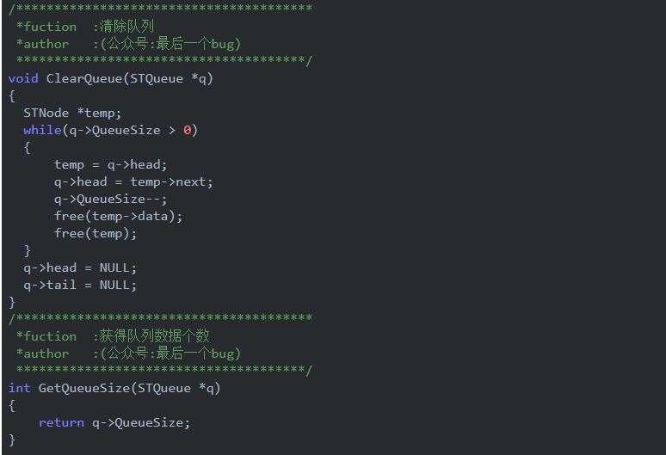Image resolution: width=666 pixels, height=455 pixels.
Task: Click the void keyword
Action: (23, 78)
